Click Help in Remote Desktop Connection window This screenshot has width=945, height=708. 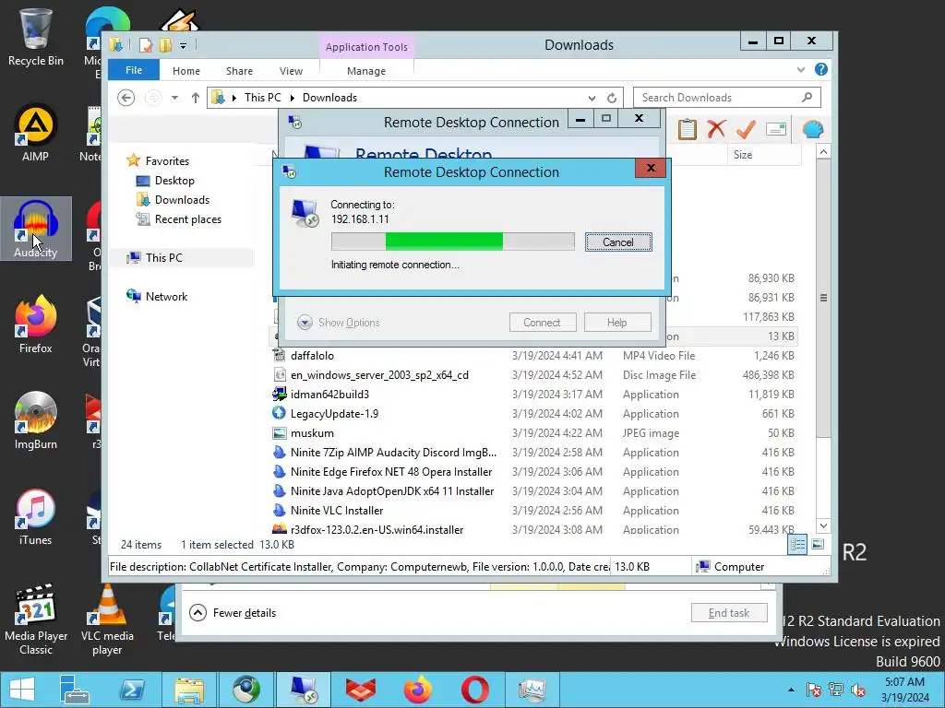pos(617,322)
